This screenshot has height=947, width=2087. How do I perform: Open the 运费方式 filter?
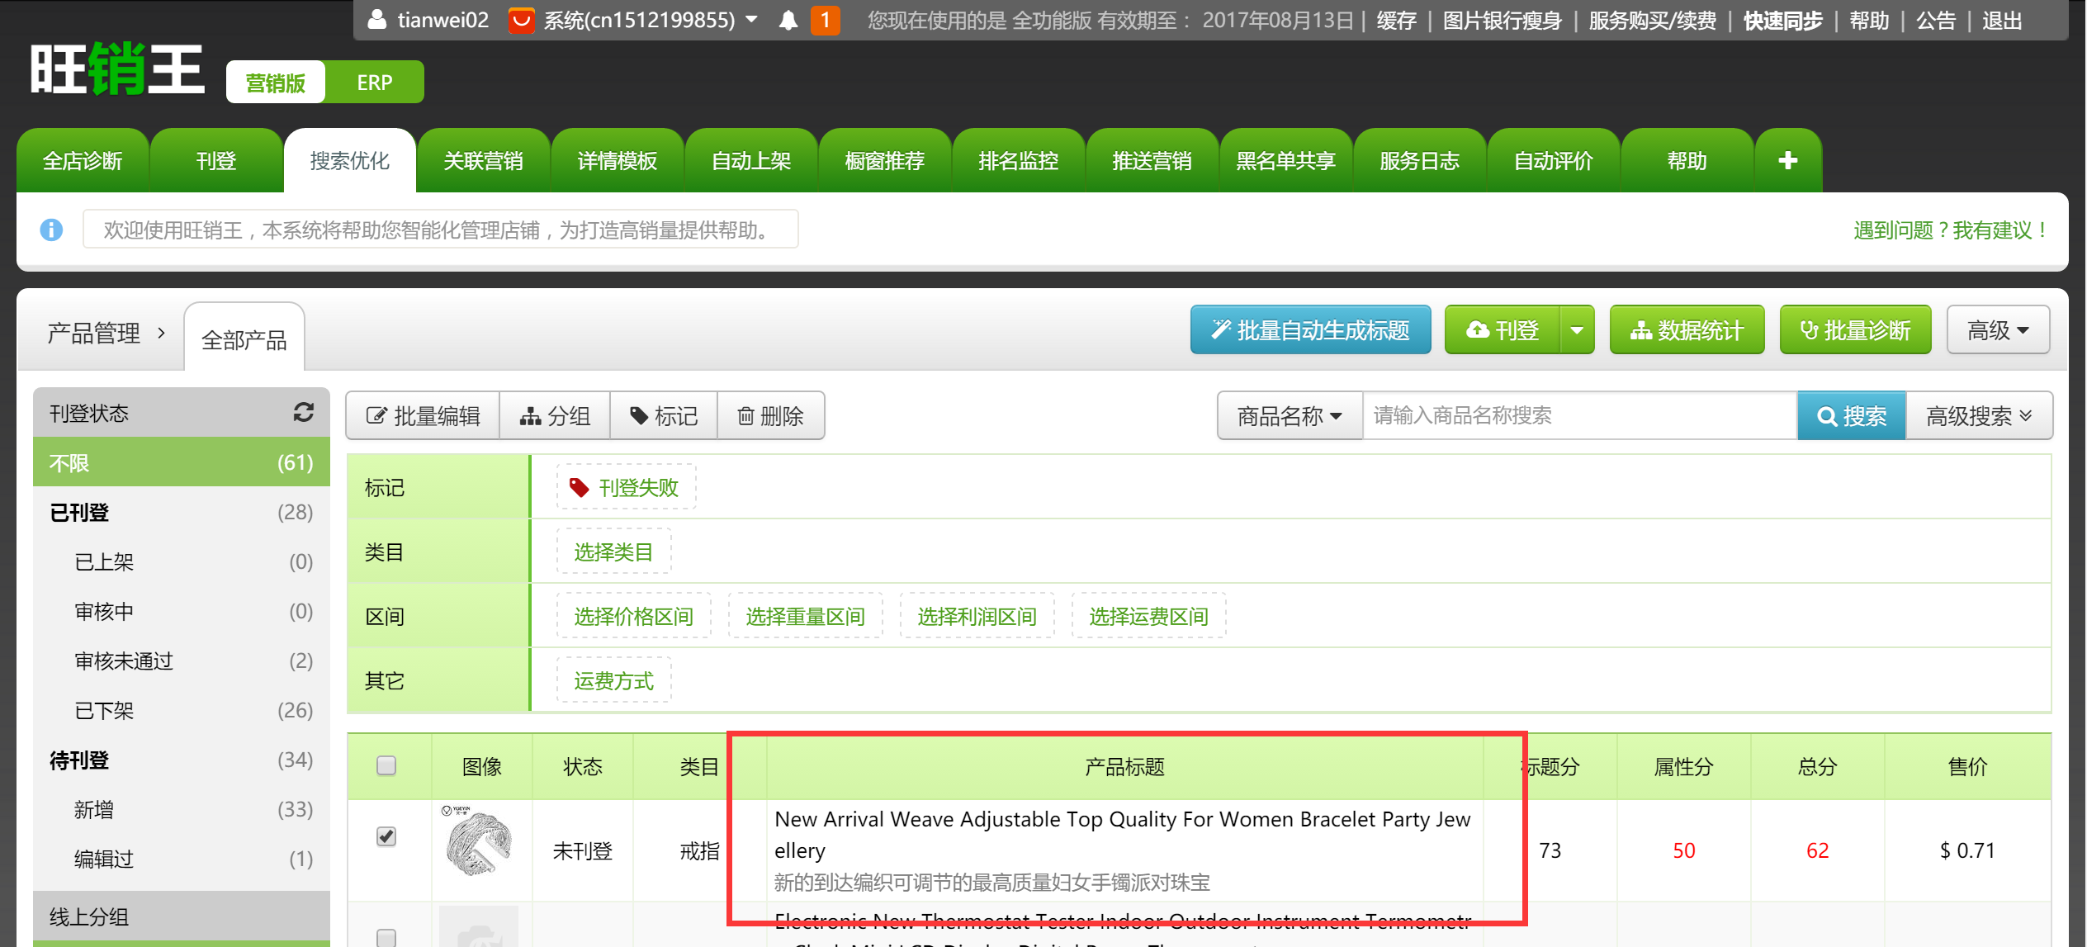coord(613,680)
